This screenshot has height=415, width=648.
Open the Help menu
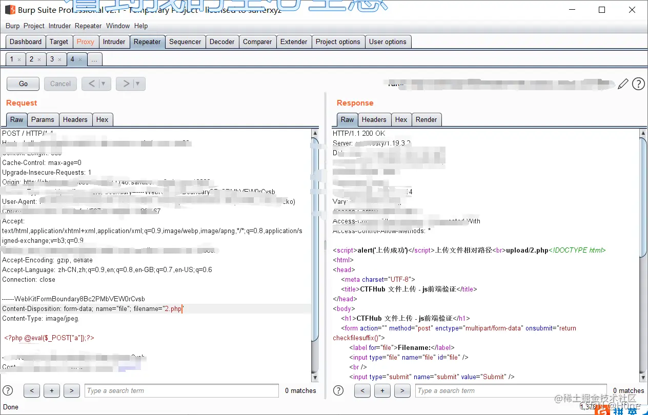[141, 26]
